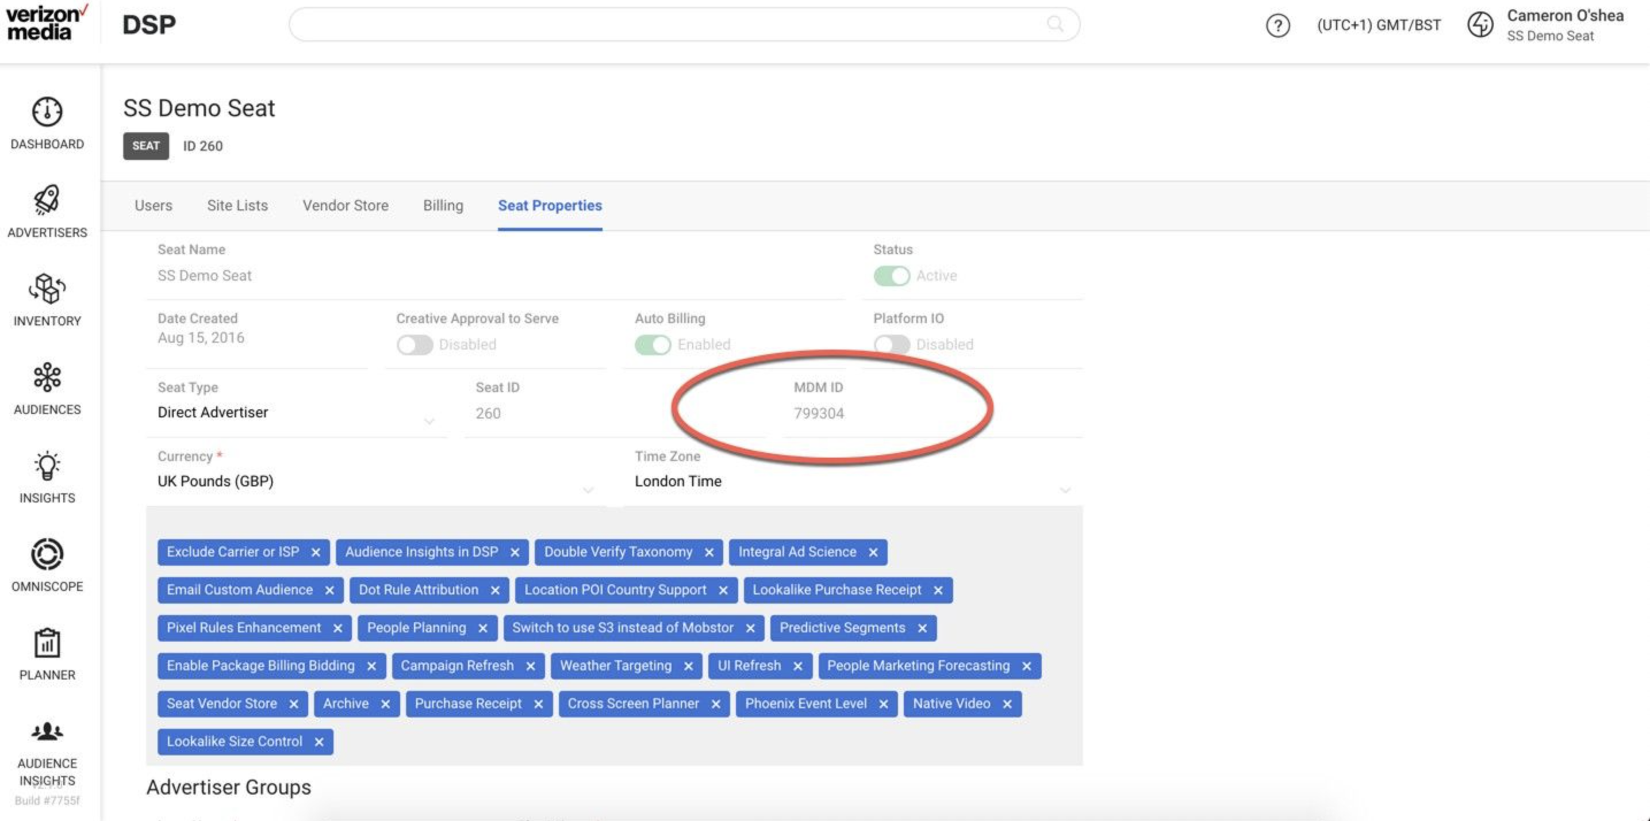This screenshot has width=1650, height=821.
Task: Open the Currency dropdown
Action: click(588, 490)
